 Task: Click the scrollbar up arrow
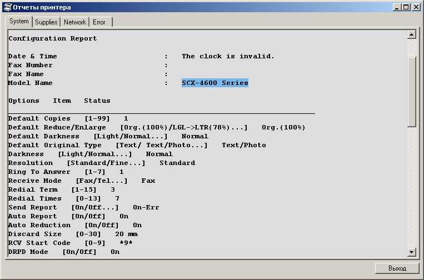click(x=411, y=34)
